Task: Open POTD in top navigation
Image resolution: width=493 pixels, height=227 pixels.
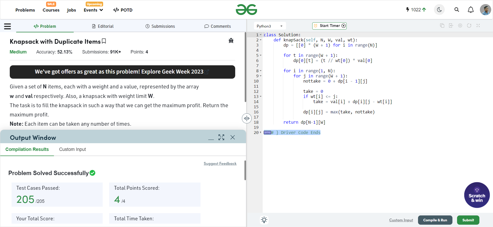Action: tap(123, 10)
